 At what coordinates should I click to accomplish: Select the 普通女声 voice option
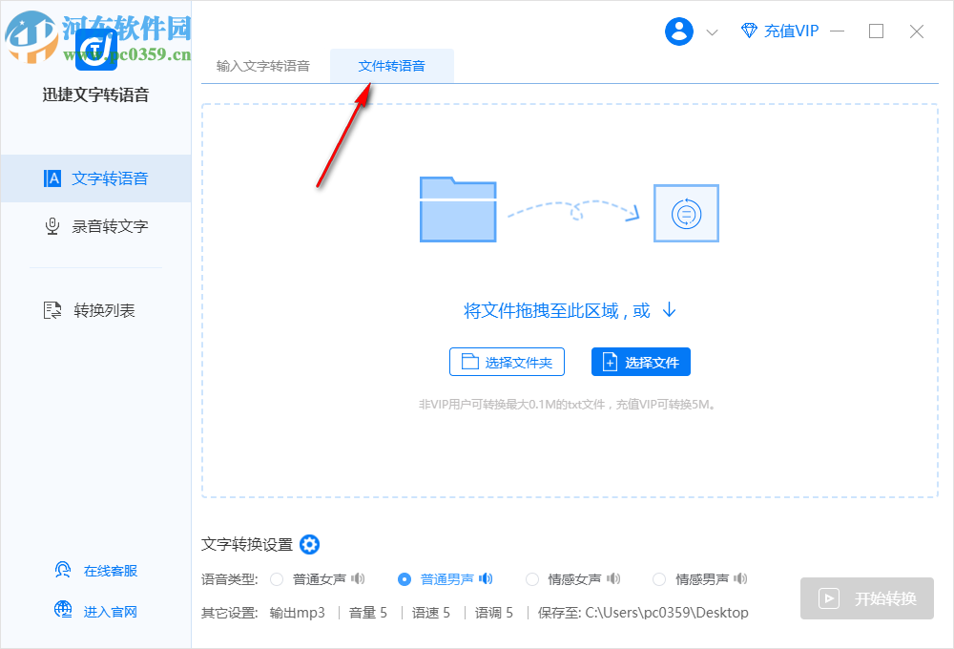pos(277,578)
